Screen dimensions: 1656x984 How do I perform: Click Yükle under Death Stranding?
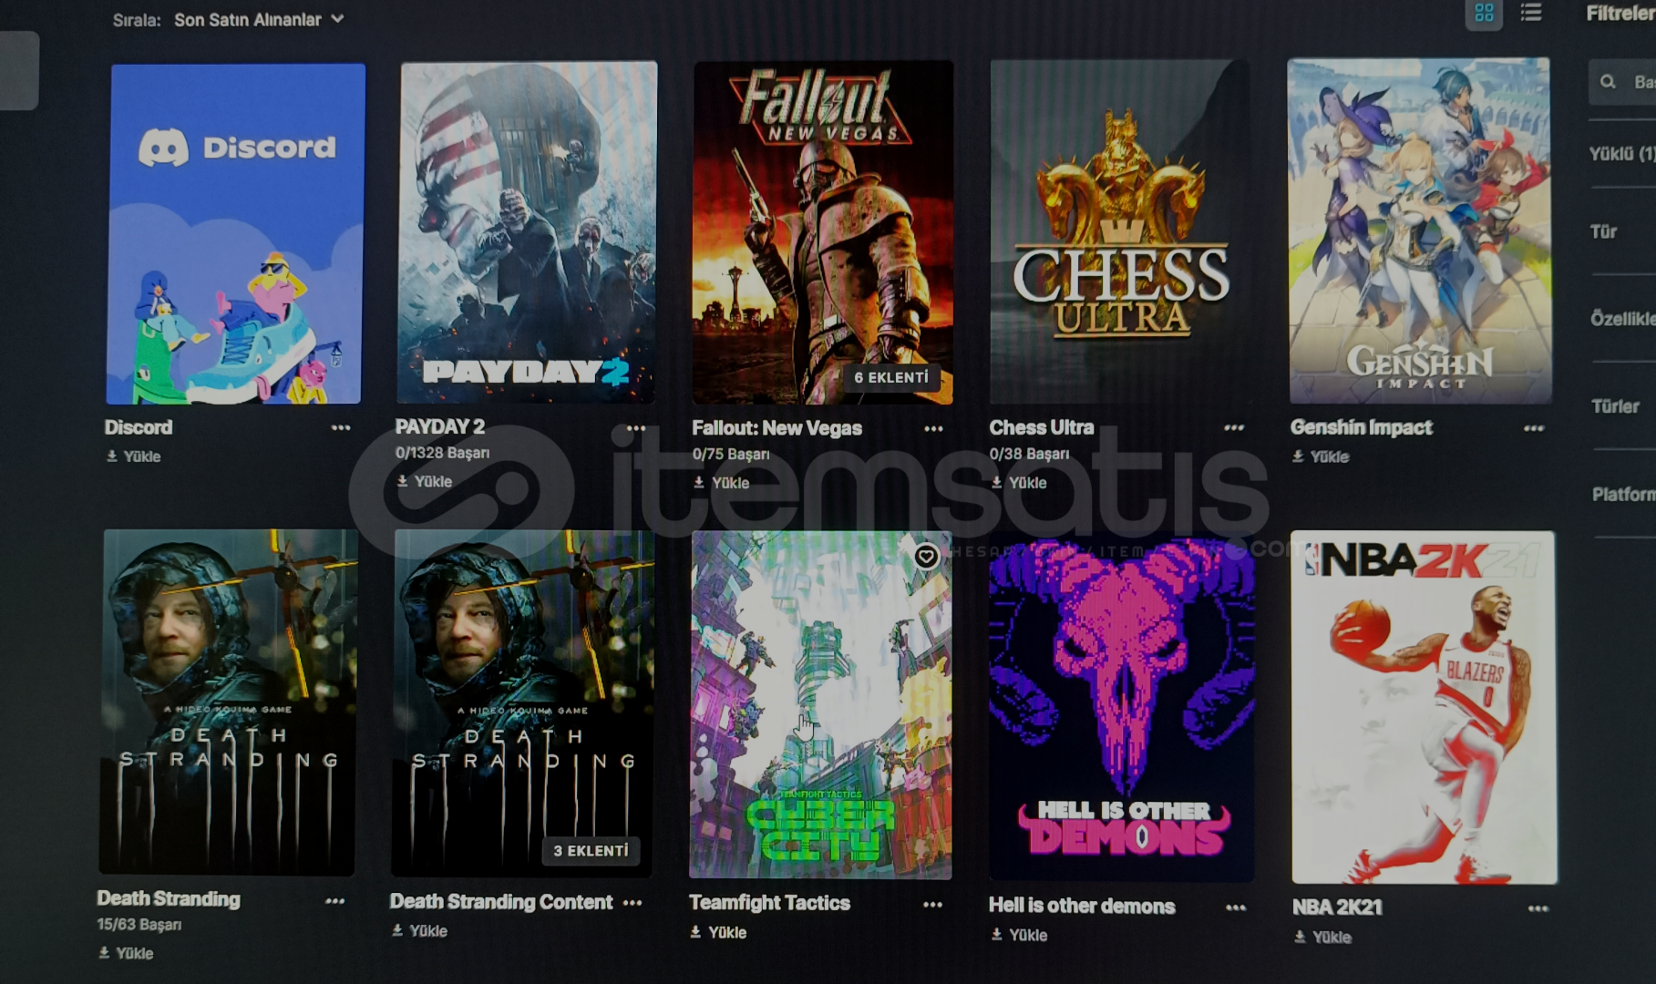click(x=126, y=953)
